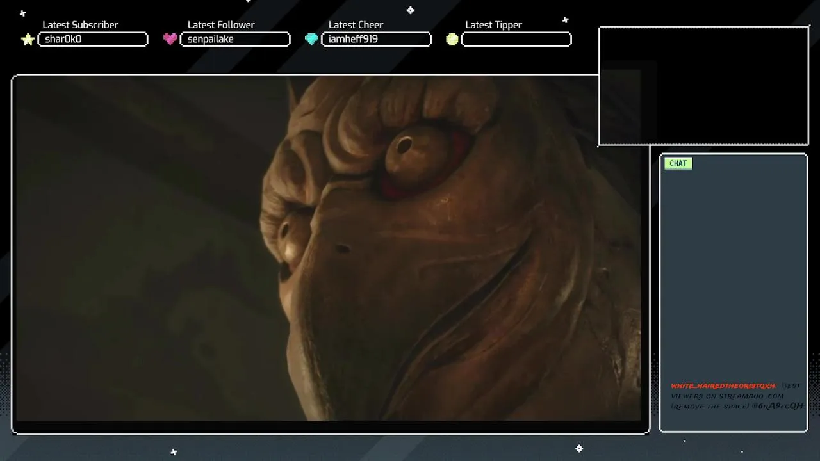Image resolution: width=820 pixels, height=461 pixels.
Task: Select the iamheff919 cheer name box
Action: click(x=376, y=39)
